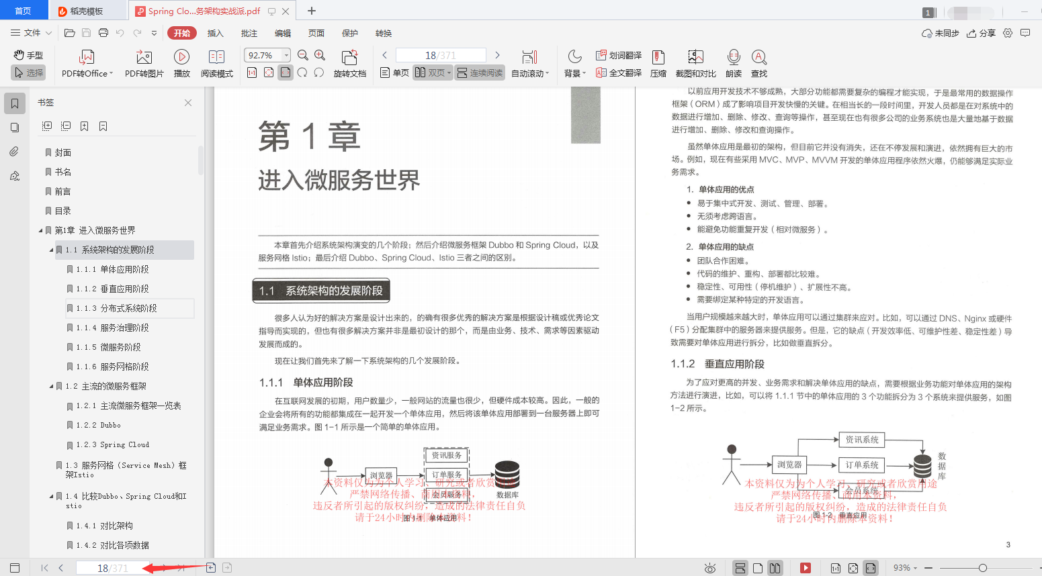Screen dimensions: 1042x576
Task: Switch to 单页 single-page view
Action: pos(394,73)
